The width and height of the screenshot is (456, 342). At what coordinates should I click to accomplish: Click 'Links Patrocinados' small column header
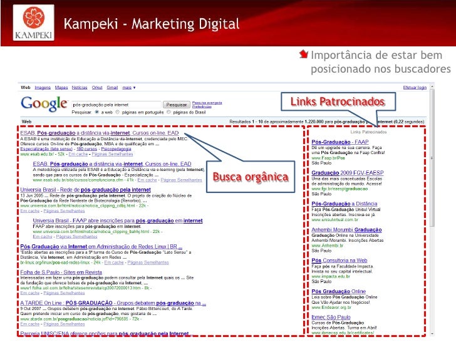click(x=368, y=132)
